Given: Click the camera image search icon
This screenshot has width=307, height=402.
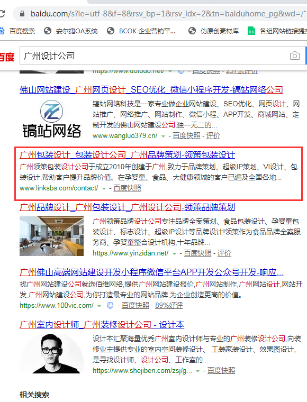Looking at the screenshot, I should coord(294,56).
